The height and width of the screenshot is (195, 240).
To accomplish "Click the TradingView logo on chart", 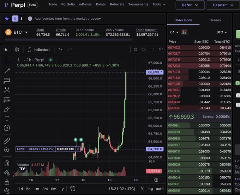I will point(22,169).
